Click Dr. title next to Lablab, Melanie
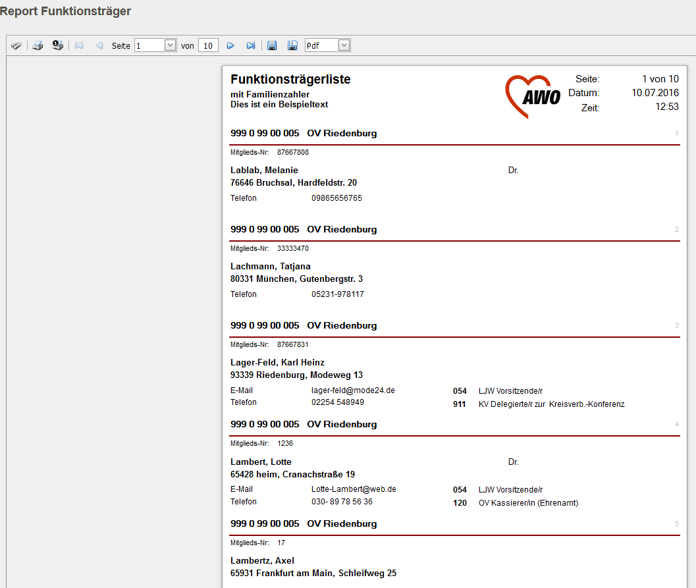 (x=513, y=171)
